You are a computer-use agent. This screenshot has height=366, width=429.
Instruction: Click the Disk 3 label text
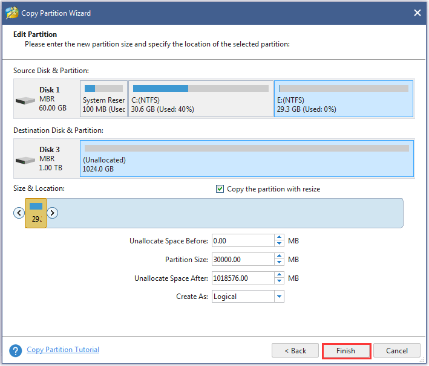(x=50, y=149)
